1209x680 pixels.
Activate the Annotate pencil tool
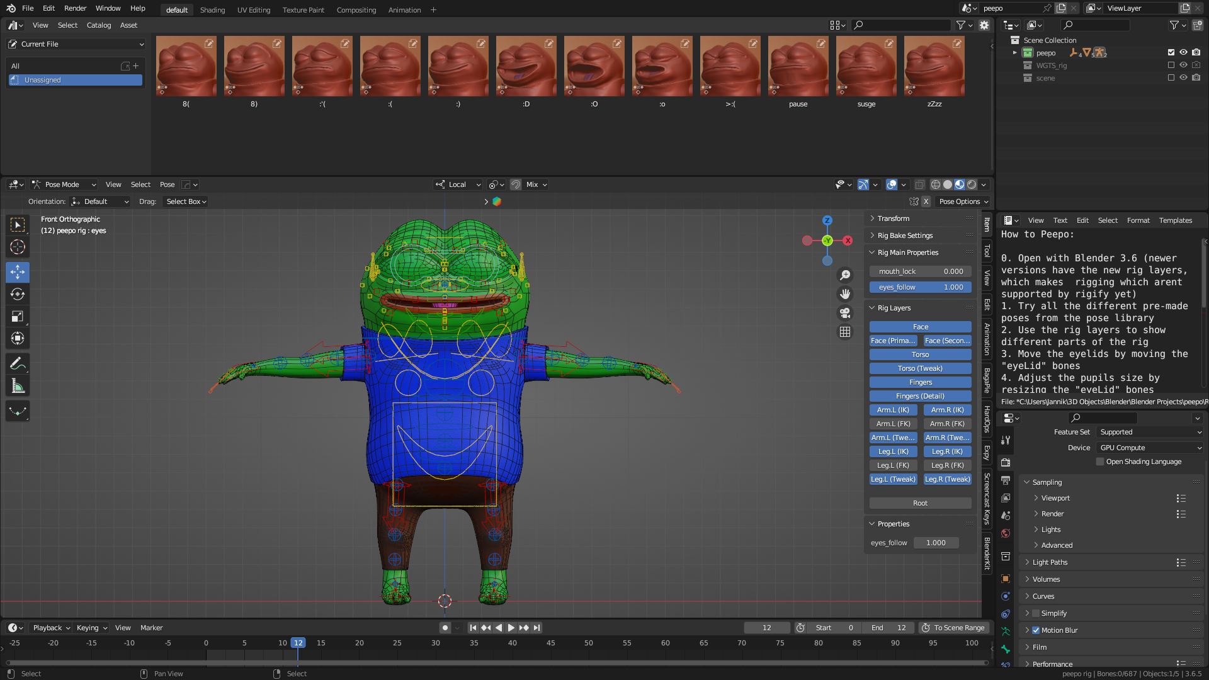coord(18,364)
